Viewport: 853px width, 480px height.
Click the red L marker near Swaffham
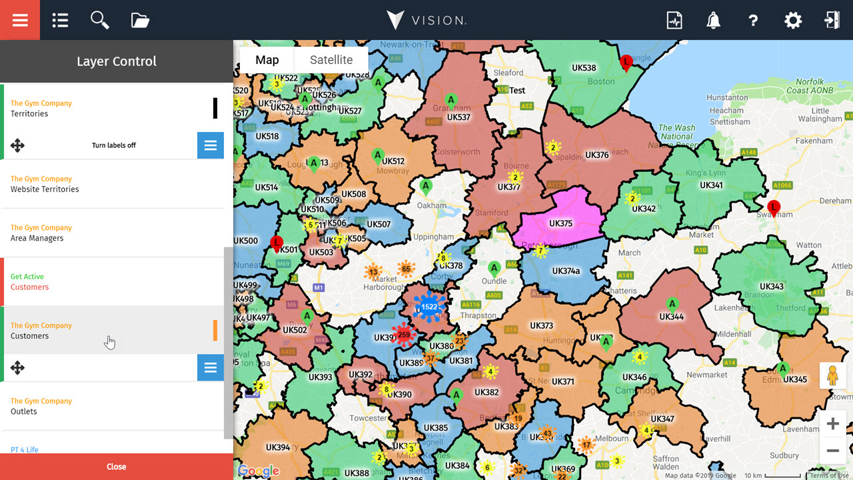click(773, 208)
